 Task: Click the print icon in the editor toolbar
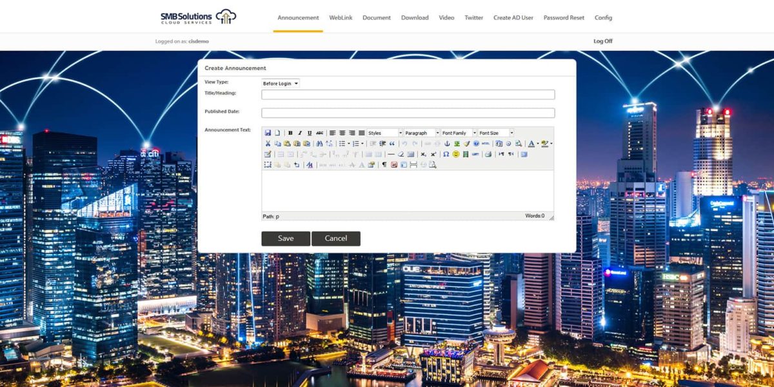(x=487, y=155)
